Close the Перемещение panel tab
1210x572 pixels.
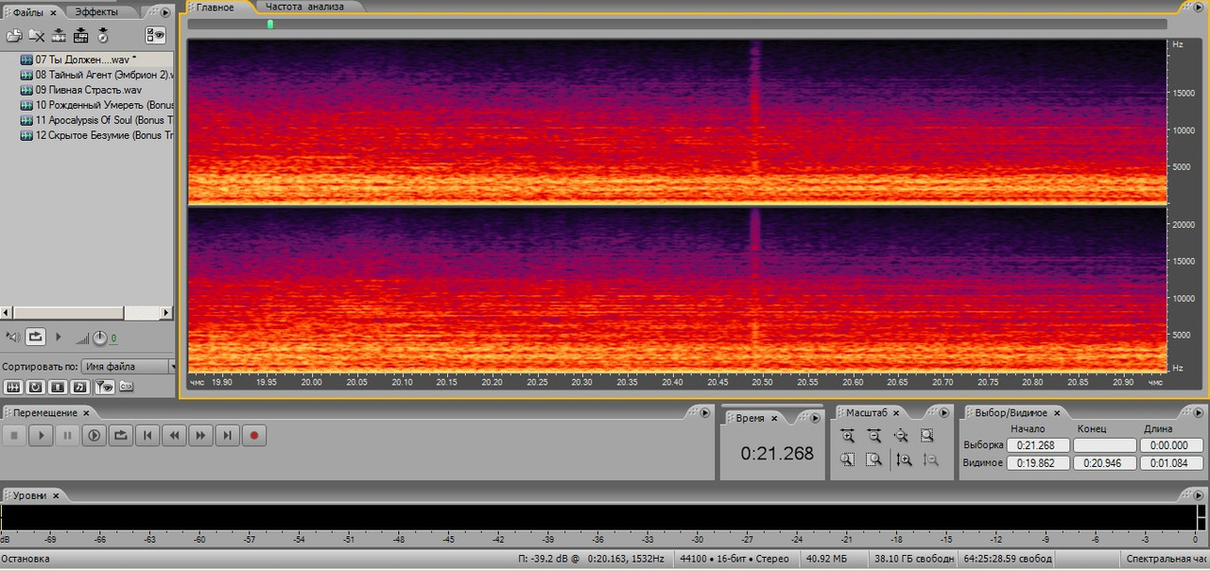point(86,413)
